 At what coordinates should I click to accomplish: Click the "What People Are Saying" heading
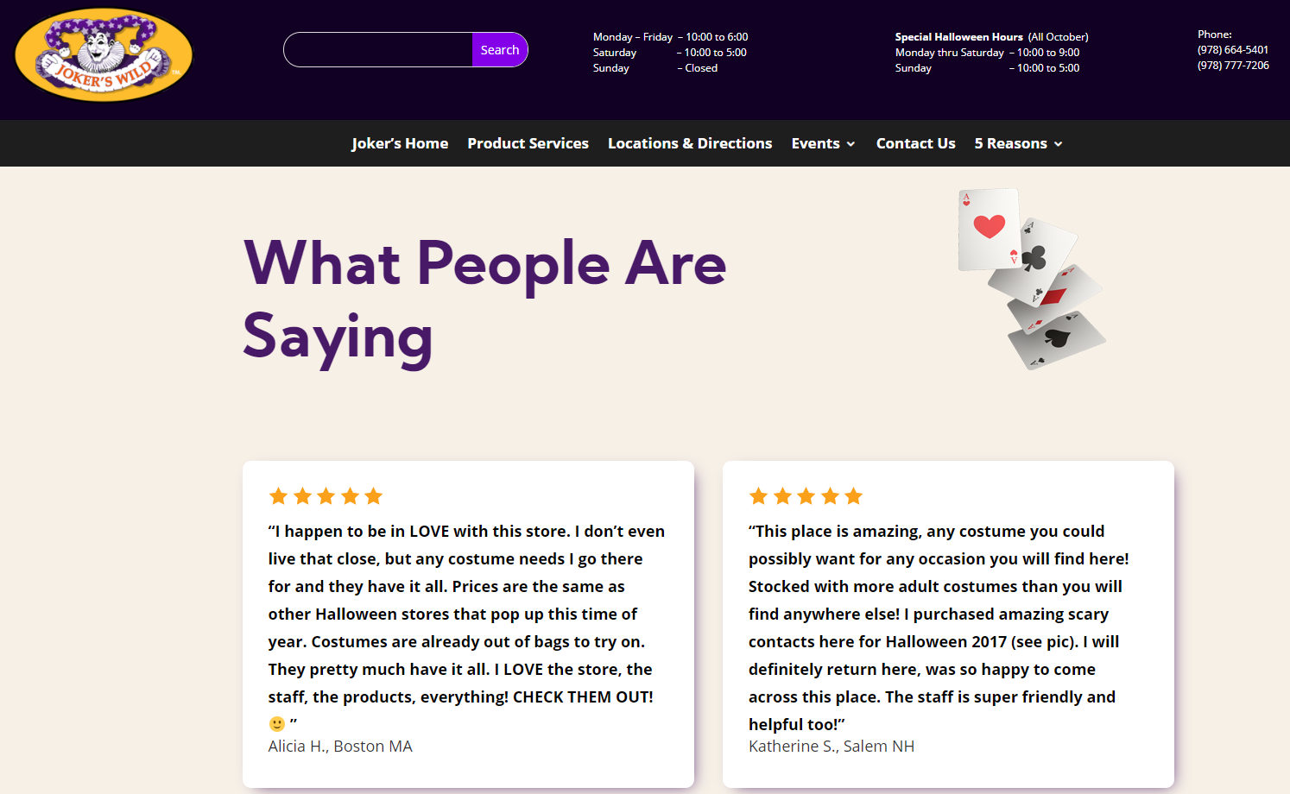point(484,299)
